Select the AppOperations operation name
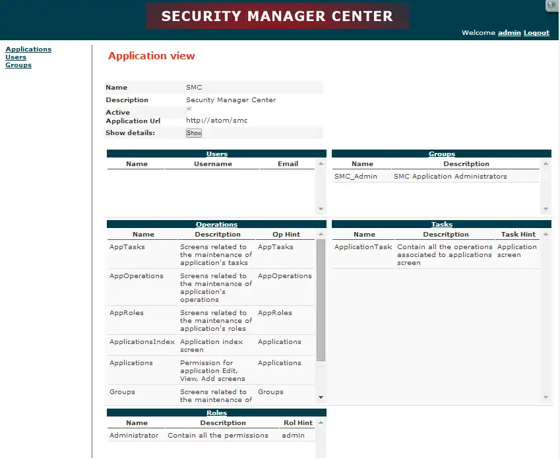This screenshot has width=560, height=460. point(137,276)
